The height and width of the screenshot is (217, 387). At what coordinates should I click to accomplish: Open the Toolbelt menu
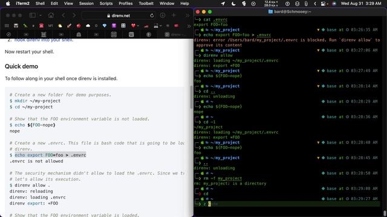[146, 4]
